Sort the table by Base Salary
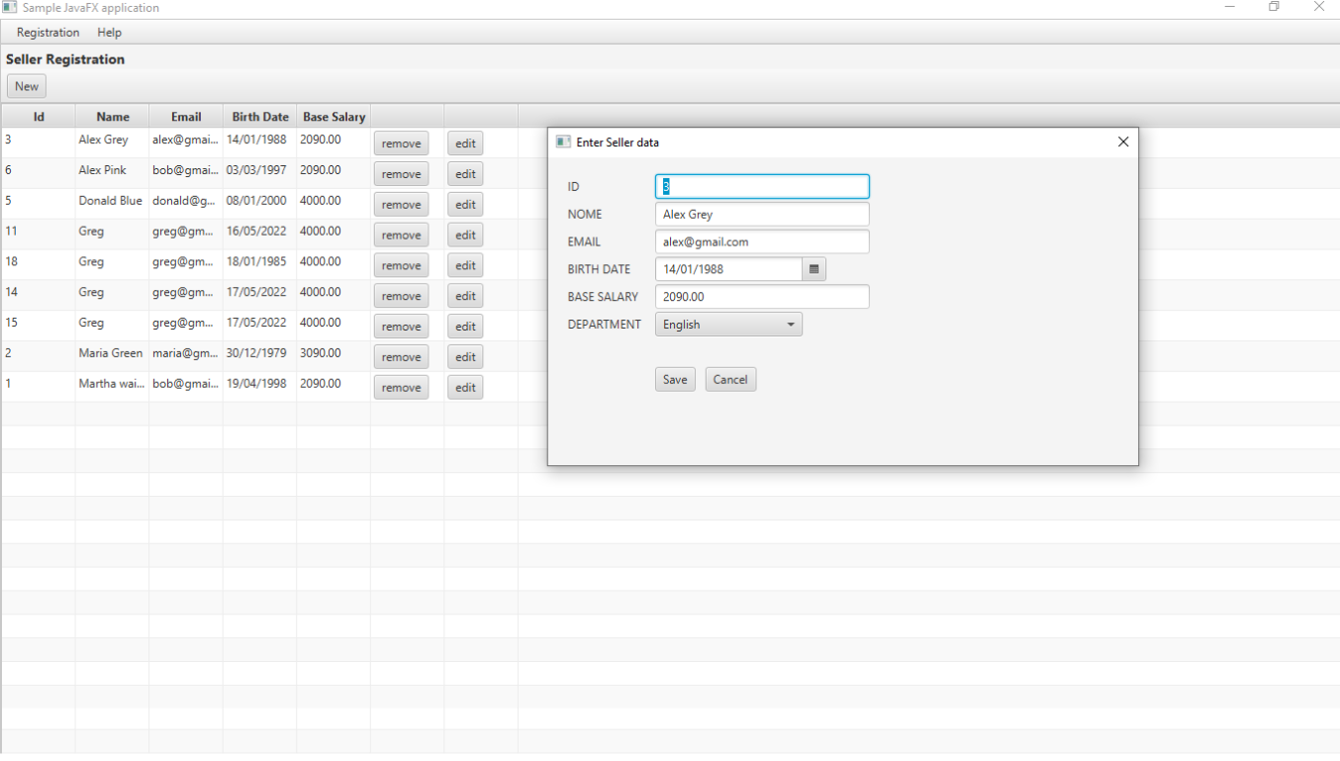Screen dimensions: 1340x761 [334, 116]
